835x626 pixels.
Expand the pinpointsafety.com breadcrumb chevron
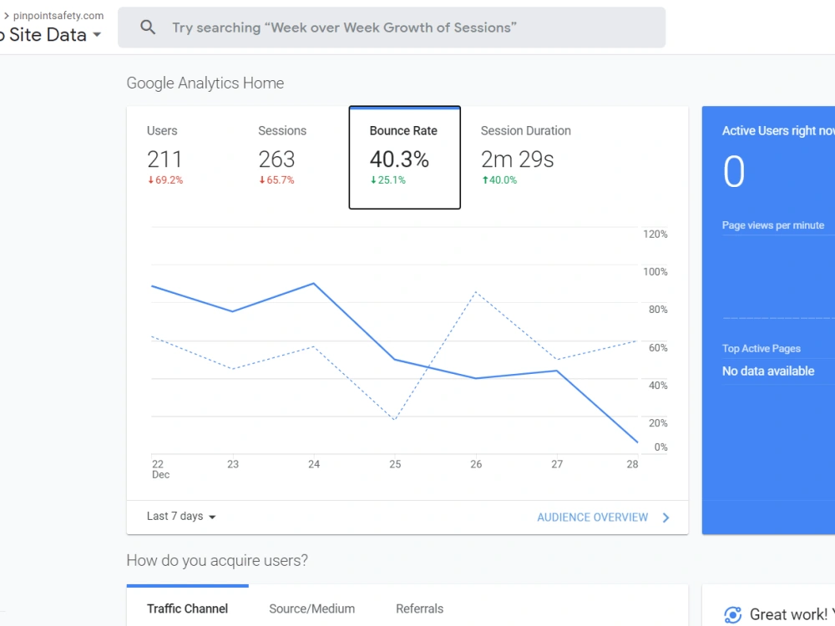click(7, 15)
